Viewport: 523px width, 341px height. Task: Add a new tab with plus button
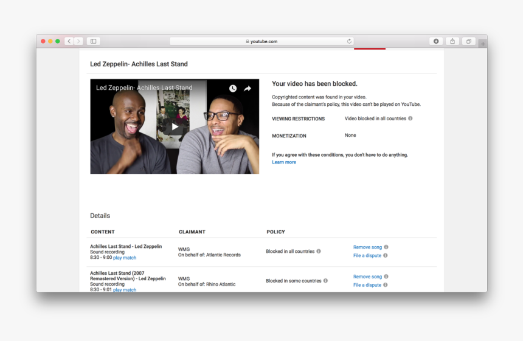(x=483, y=44)
